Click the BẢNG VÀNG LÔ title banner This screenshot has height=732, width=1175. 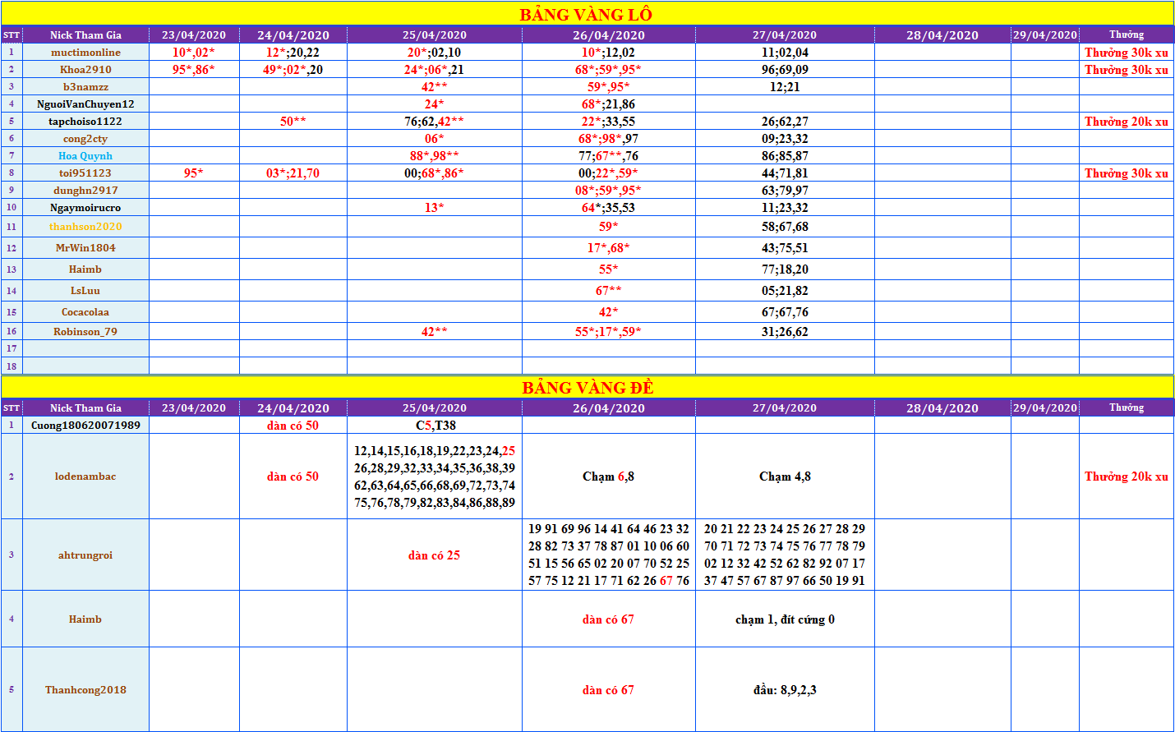(x=586, y=14)
